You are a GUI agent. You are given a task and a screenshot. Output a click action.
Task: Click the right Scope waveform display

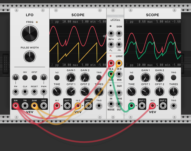coord(152,43)
